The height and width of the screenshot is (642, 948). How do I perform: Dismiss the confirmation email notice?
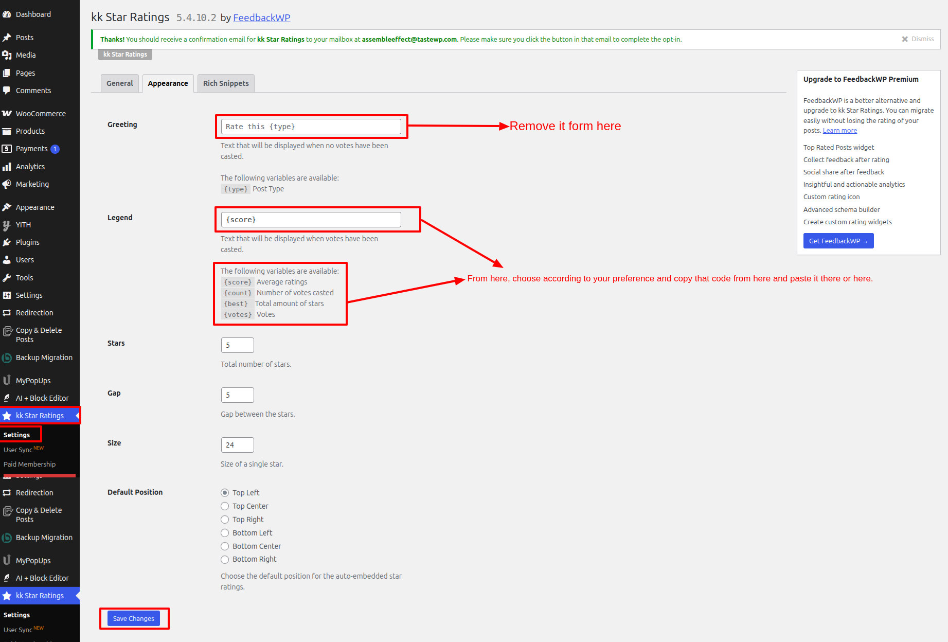point(918,39)
